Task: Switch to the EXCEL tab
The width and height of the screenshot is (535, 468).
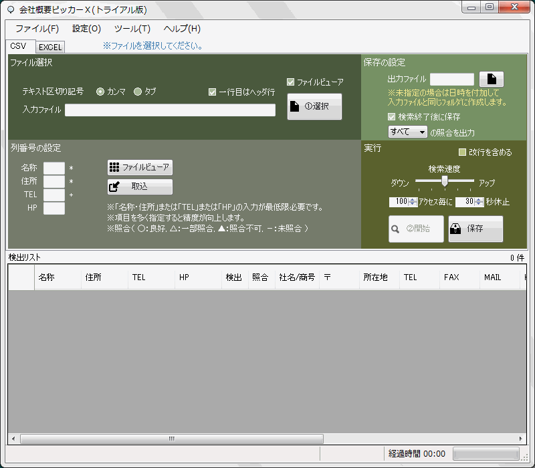Action: [x=50, y=47]
